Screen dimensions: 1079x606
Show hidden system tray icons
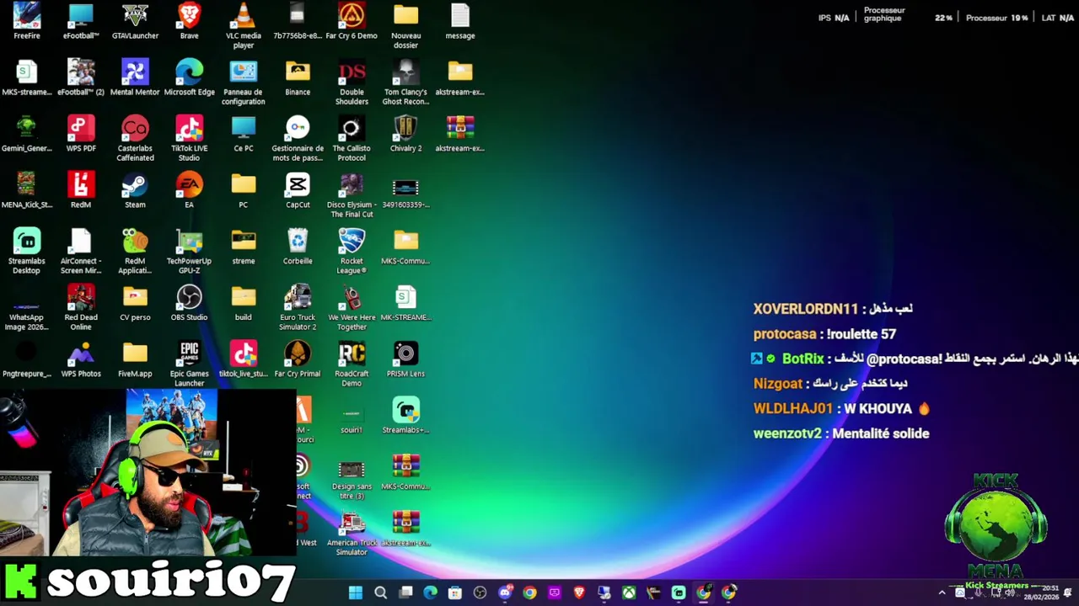[x=942, y=593]
